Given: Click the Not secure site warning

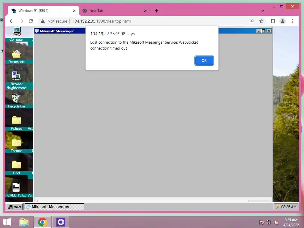Looking at the screenshot, I should click(54, 21).
